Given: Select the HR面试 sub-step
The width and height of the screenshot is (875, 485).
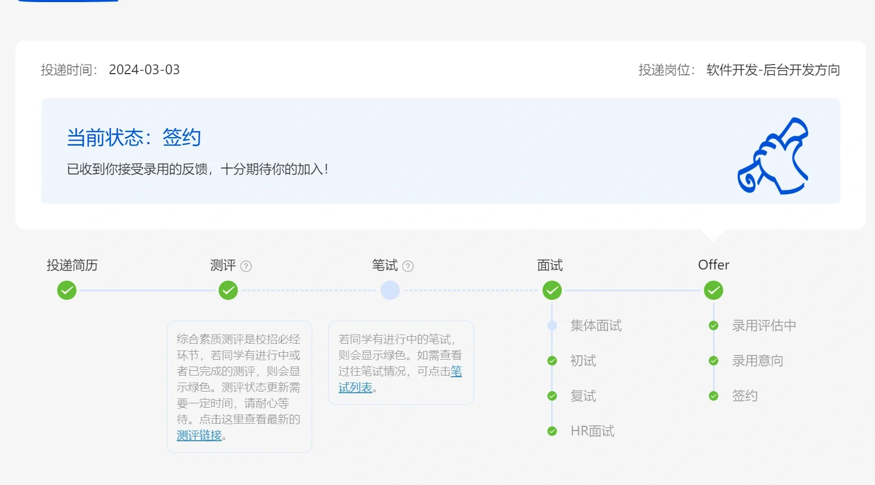Looking at the screenshot, I should point(592,431).
